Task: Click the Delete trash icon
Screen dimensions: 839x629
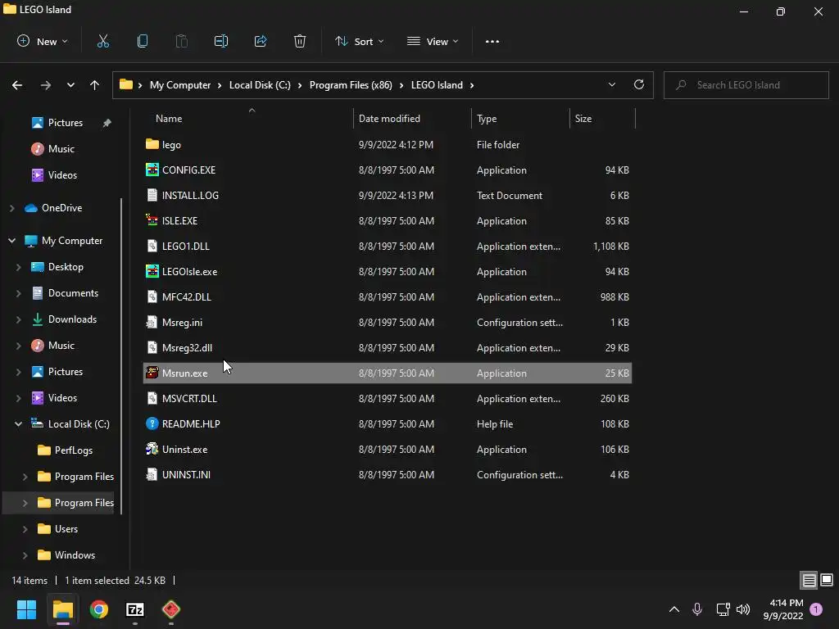Action: pyautogui.click(x=300, y=41)
